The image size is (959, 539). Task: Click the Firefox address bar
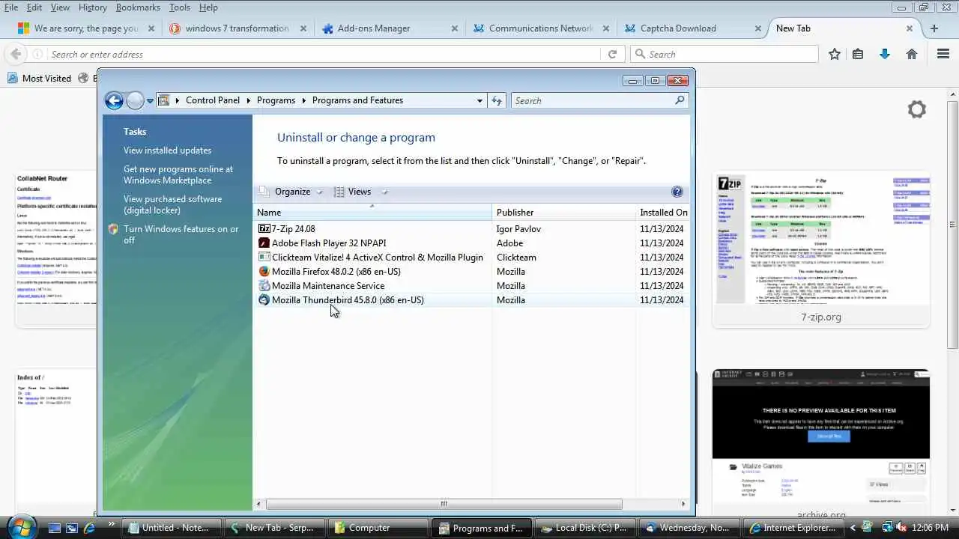point(324,54)
